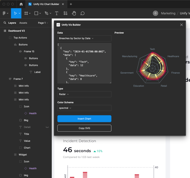
Task: Open the Color Scheme dropdown
Action: click(84, 108)
